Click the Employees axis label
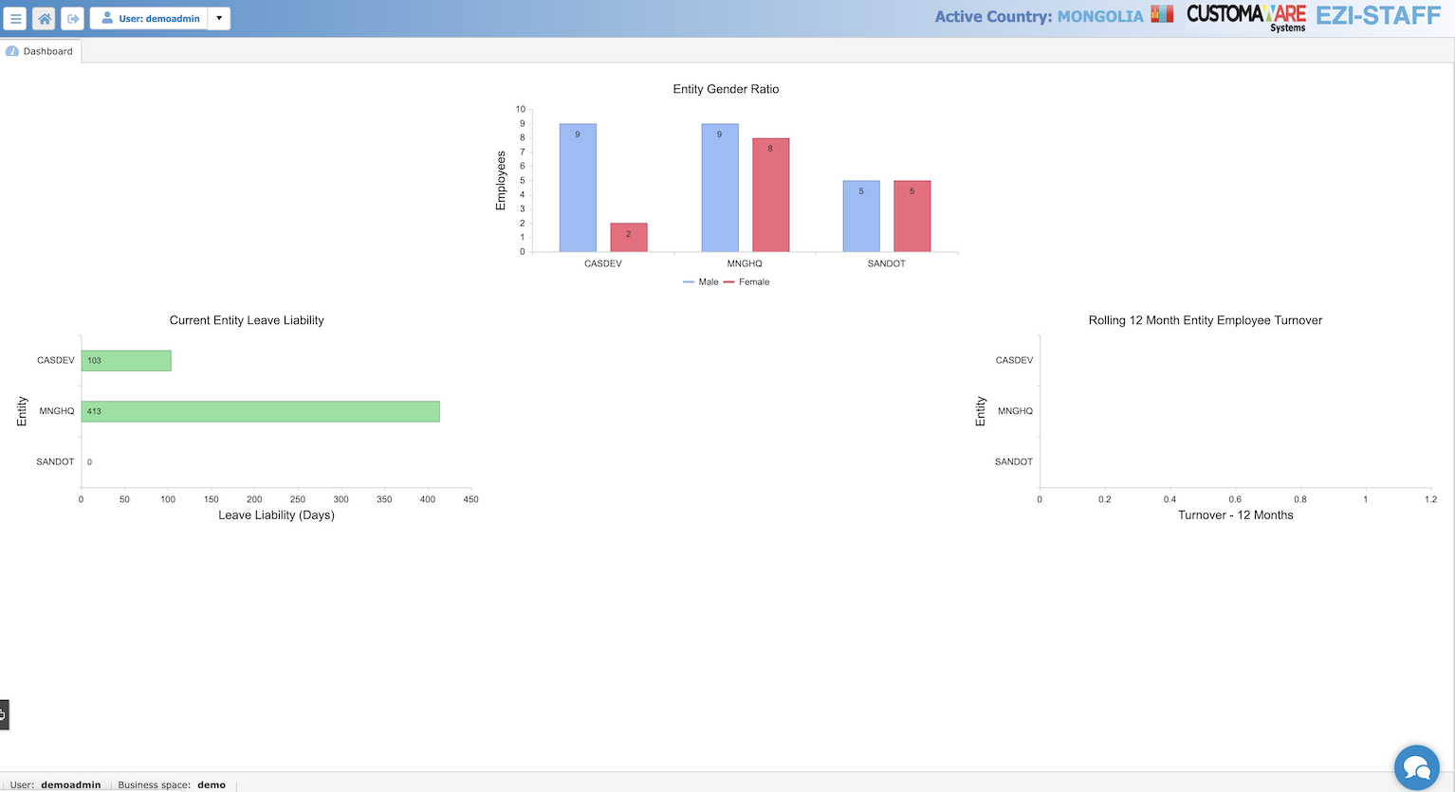 point(501,180)
